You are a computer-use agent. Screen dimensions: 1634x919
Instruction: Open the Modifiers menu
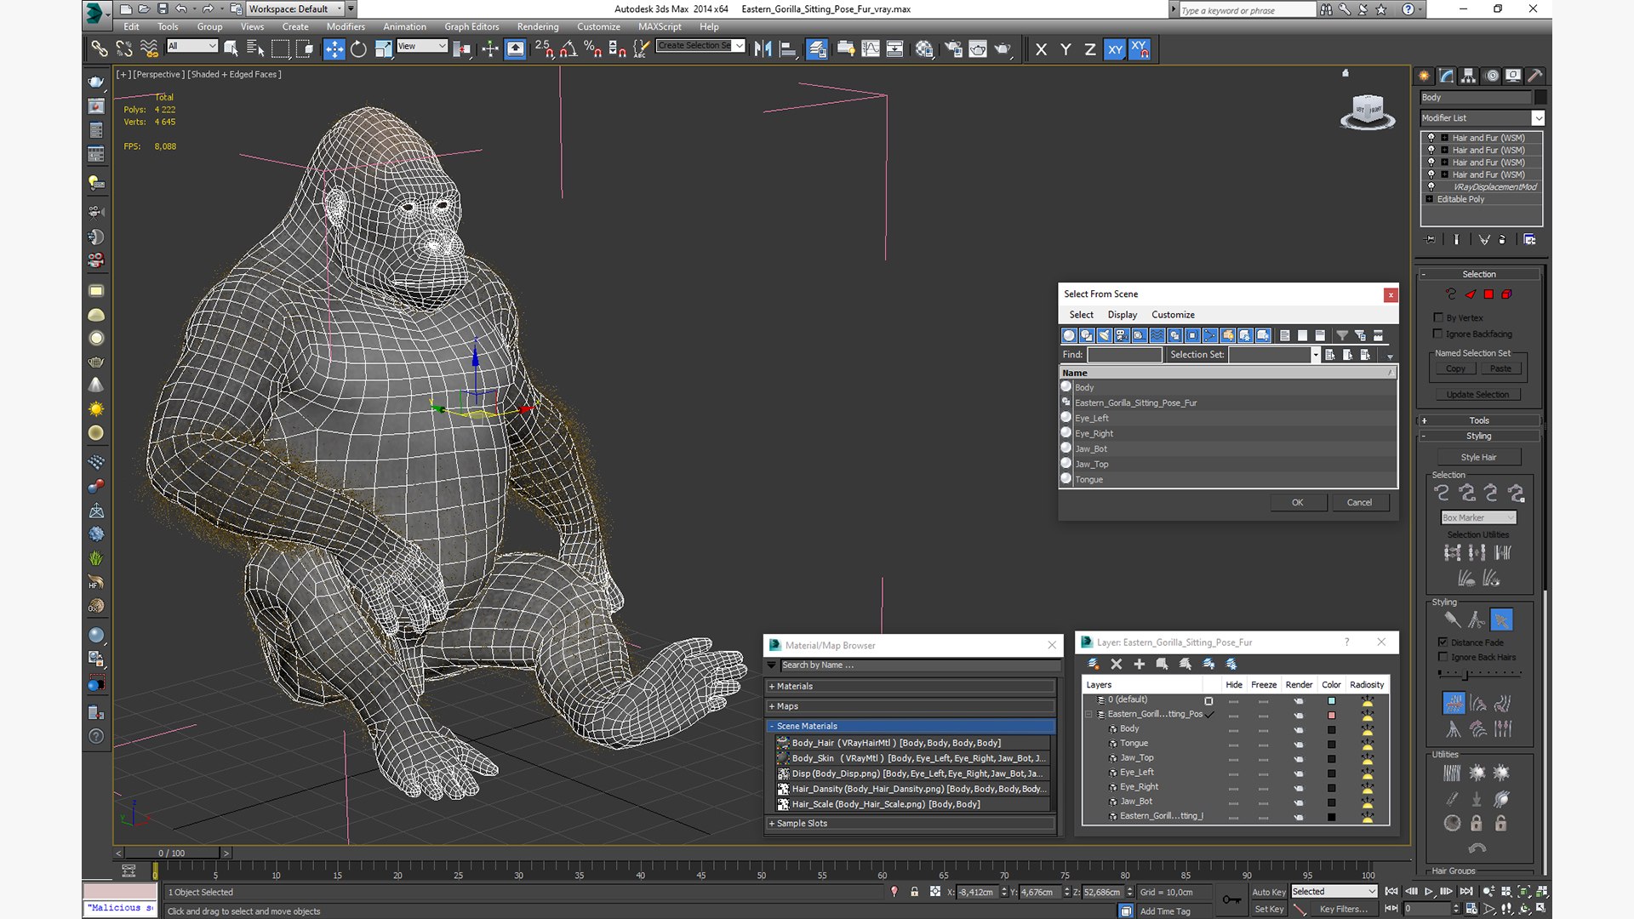point(346,26)
